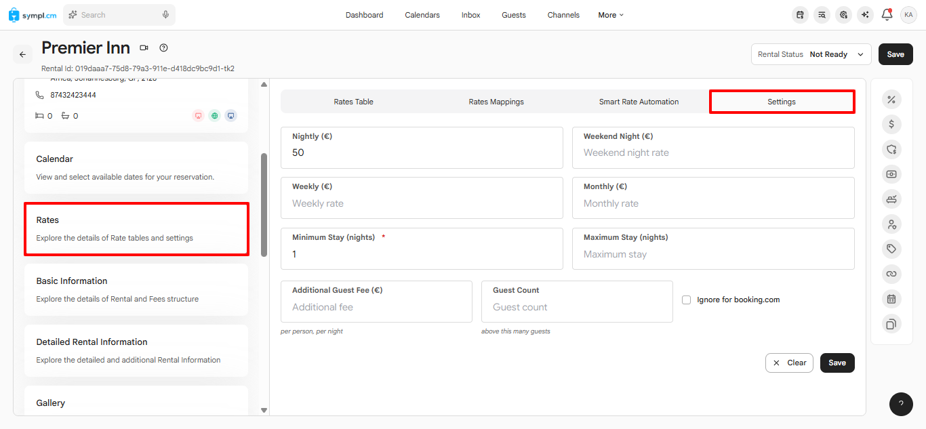926x429 pixels.
Task: Open Guests in top navigation
Action: (x=514, y=15)
